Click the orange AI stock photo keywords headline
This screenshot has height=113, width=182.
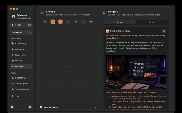point(136,37)
